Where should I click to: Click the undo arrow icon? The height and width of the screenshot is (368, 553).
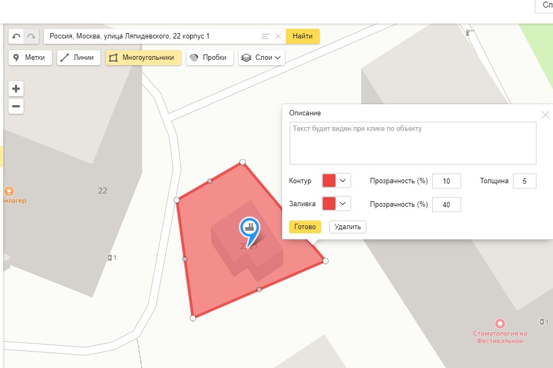16,36
